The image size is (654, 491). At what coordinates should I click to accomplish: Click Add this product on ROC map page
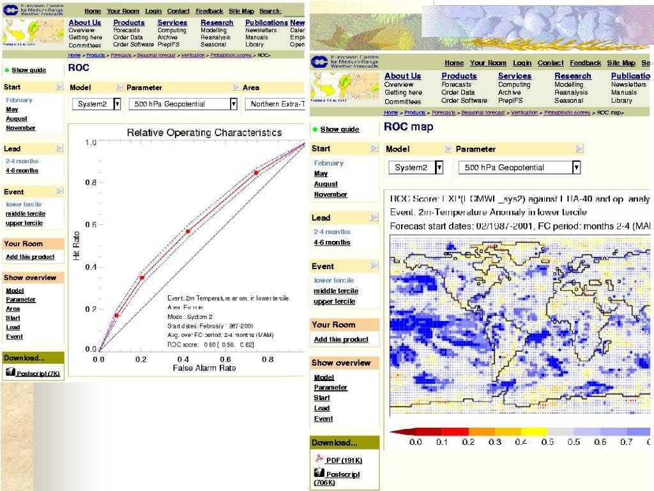[341, 339]
